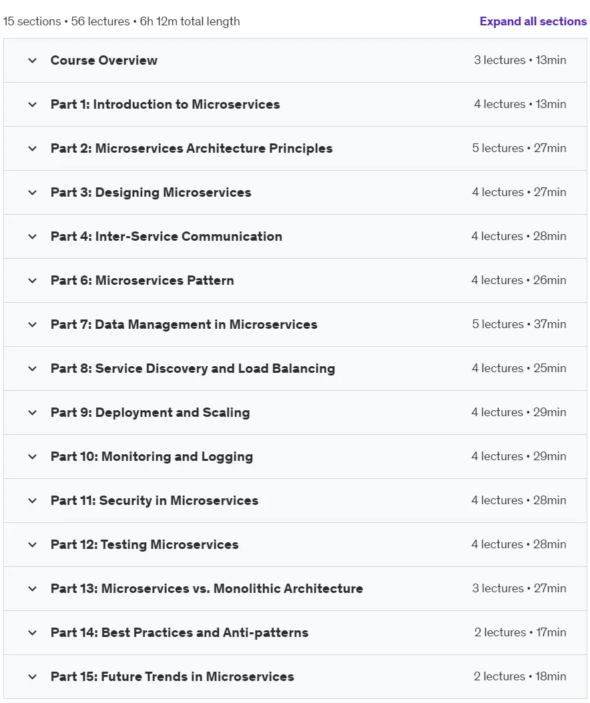This screenshot has width=590, height=703.
Task: Expand Part 11: Security in Microservices chevron
Action: point(32,500)
